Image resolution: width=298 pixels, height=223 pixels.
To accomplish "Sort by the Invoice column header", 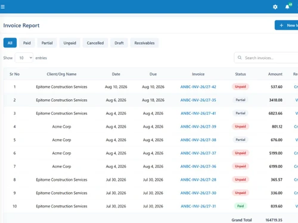I will pyautogui.click(x=198, y=74).
